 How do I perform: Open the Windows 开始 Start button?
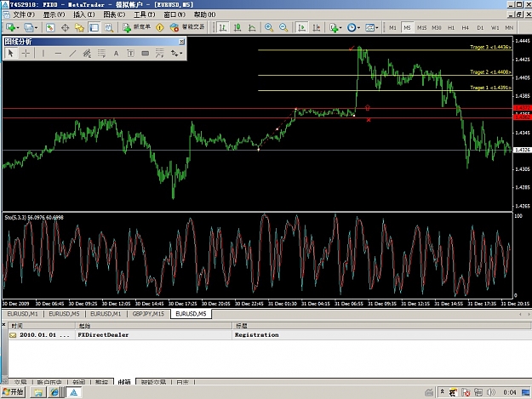[13, 392]
